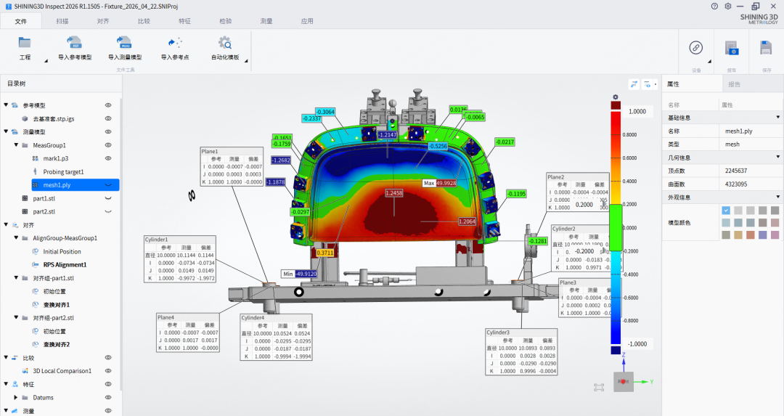Switch to the 扫描 ribbon tab
784x416 pixels.
click(62, 21)
